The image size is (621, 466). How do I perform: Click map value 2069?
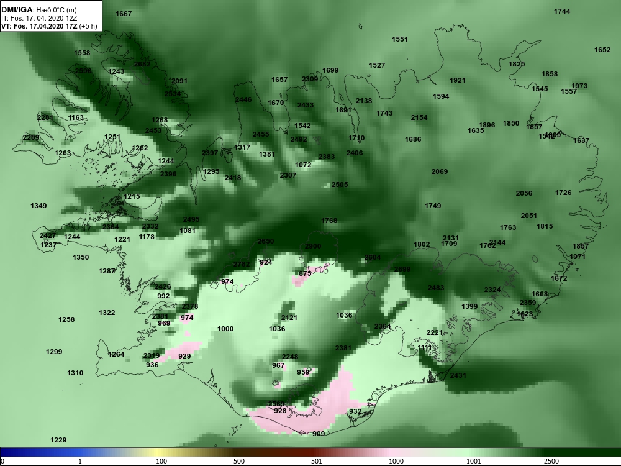coord(440,171)
